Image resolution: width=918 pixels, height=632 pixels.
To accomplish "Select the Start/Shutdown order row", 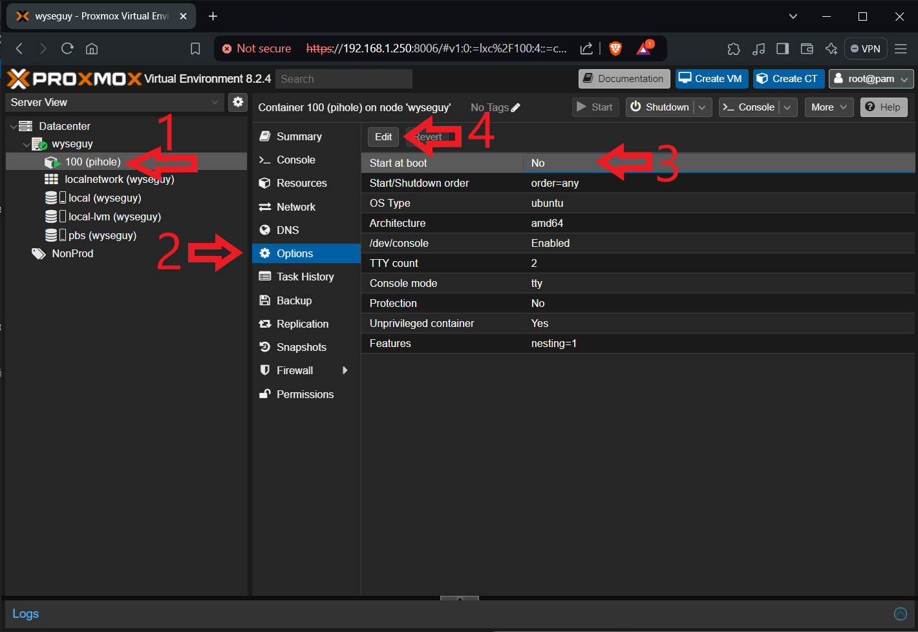I will click(x=638, y=183).
